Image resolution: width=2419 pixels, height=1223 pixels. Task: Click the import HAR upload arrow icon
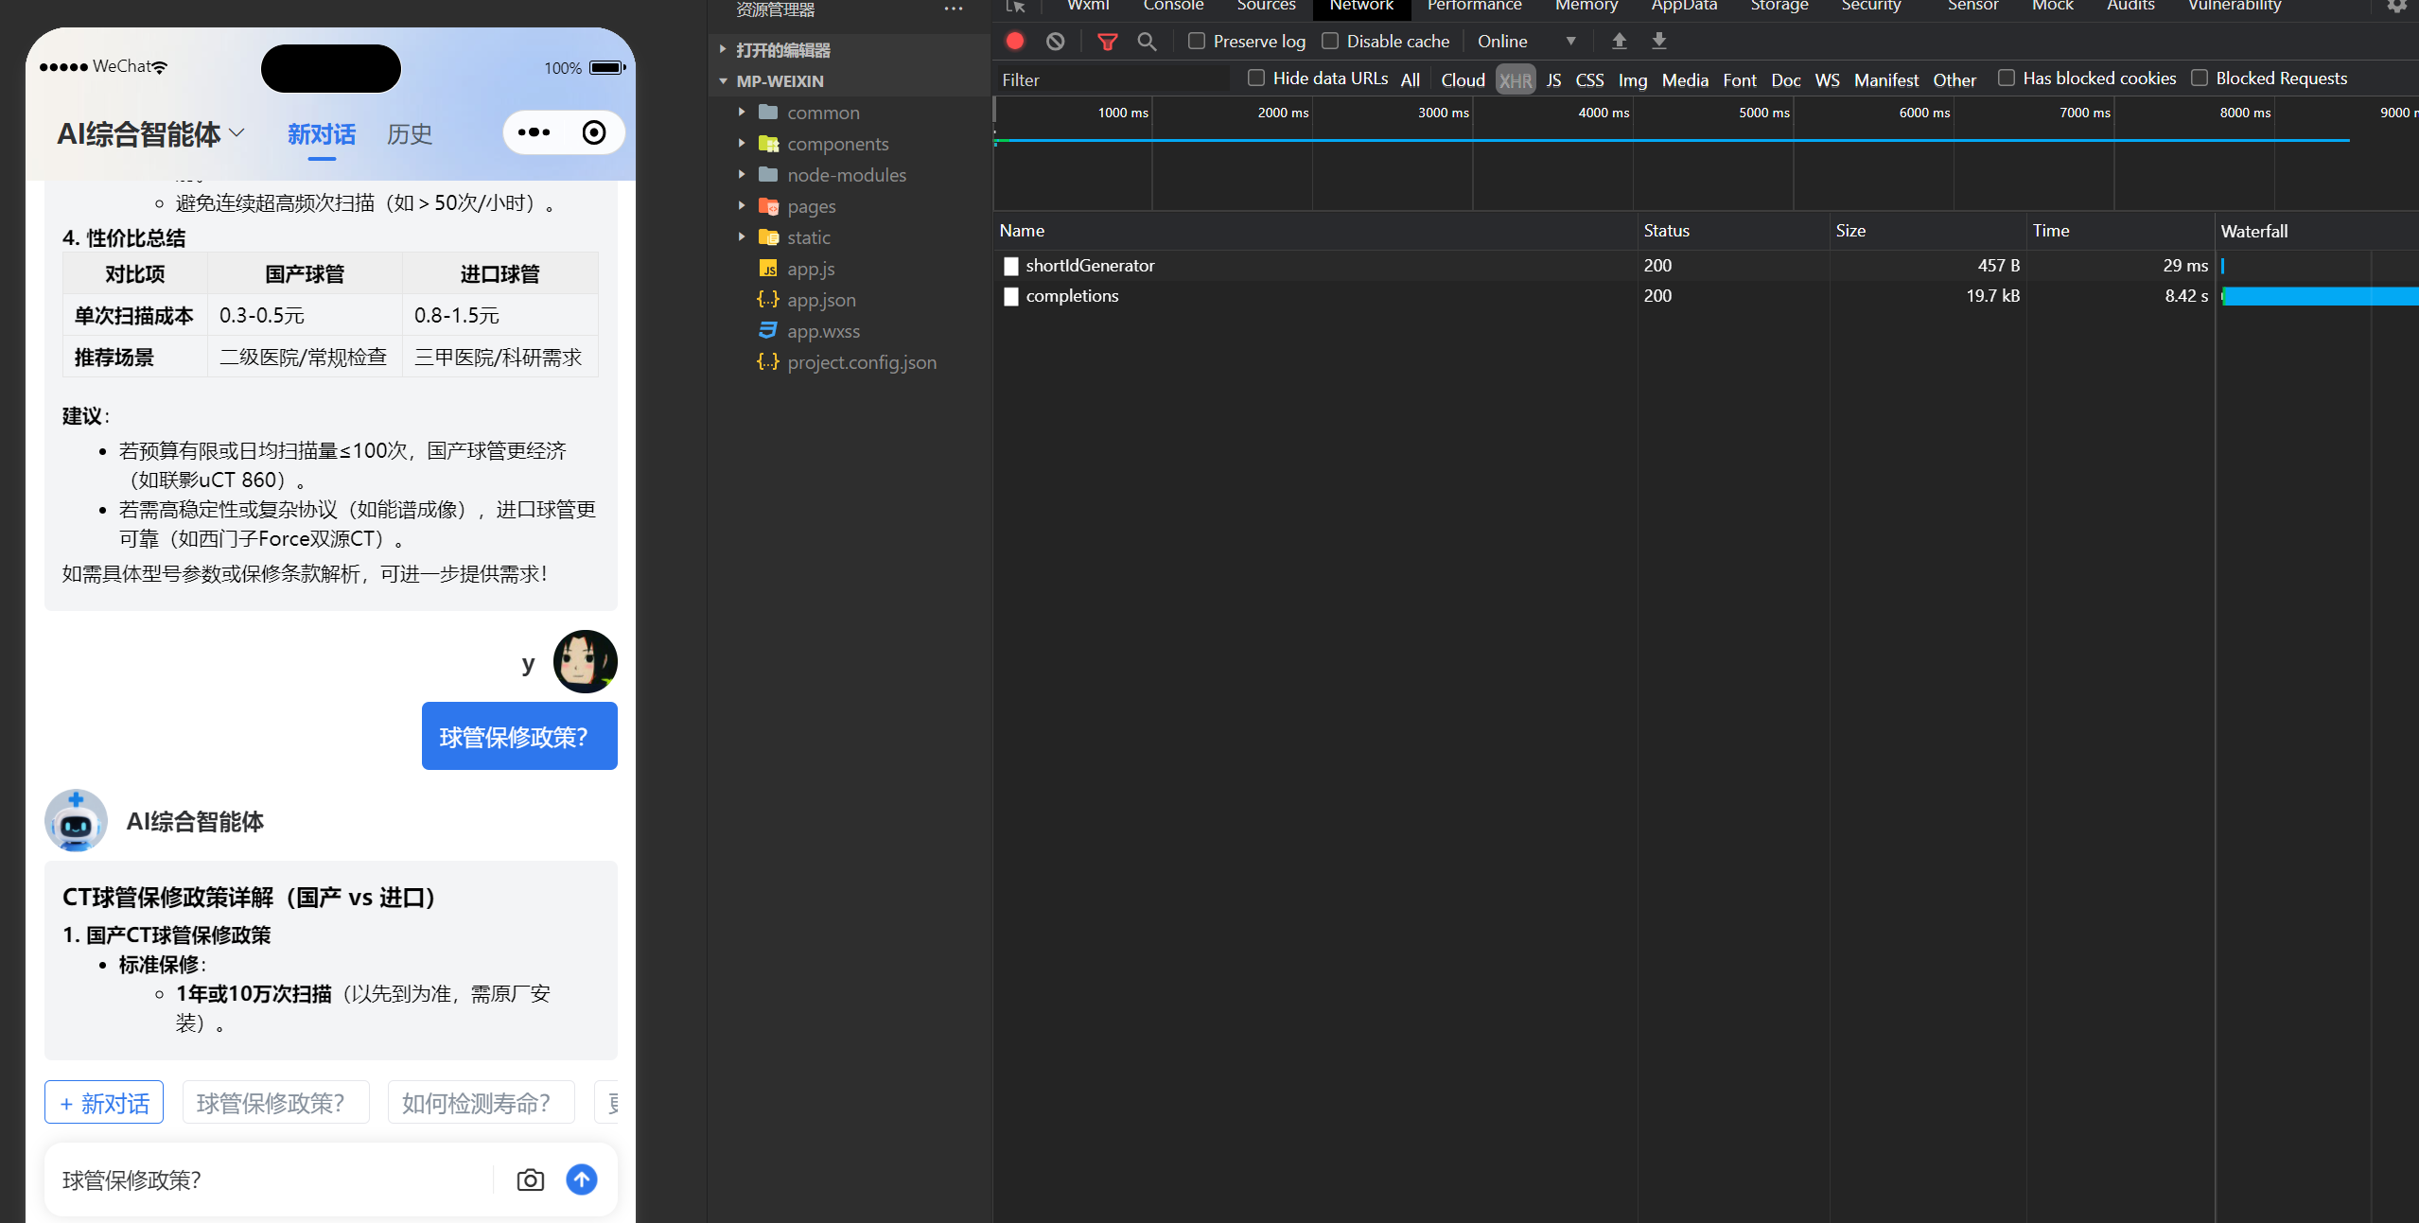point(1619,41)
